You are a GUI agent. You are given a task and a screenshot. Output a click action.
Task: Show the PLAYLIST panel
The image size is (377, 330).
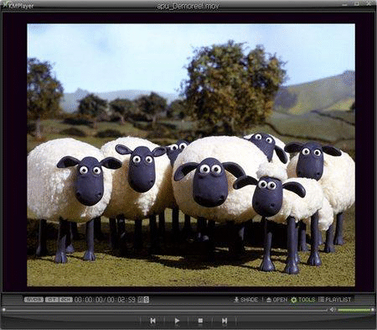click(334, 300)
